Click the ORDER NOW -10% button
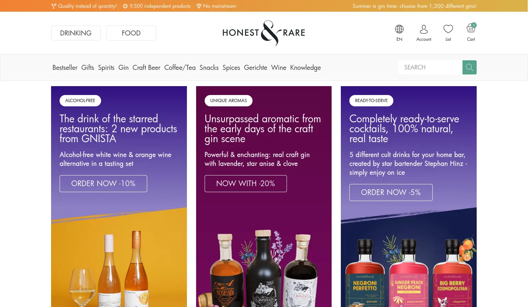The height and width of the screenshot is (307, 532). click(103, 184)
